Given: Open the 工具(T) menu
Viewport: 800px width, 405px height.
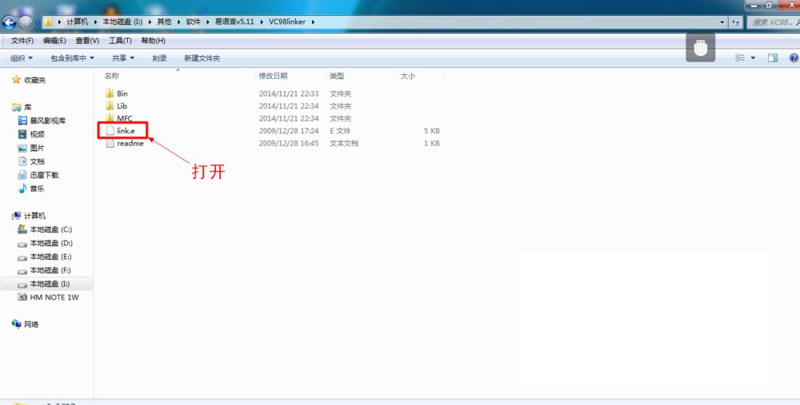Looking at the screenshot, I should coord(120,41).
